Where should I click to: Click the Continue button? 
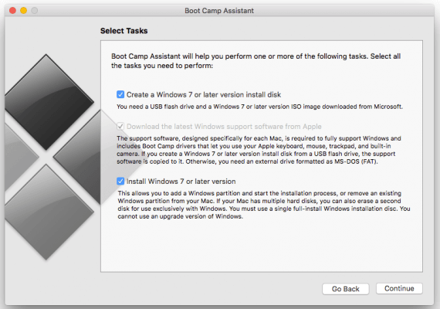tap(399, 288)
